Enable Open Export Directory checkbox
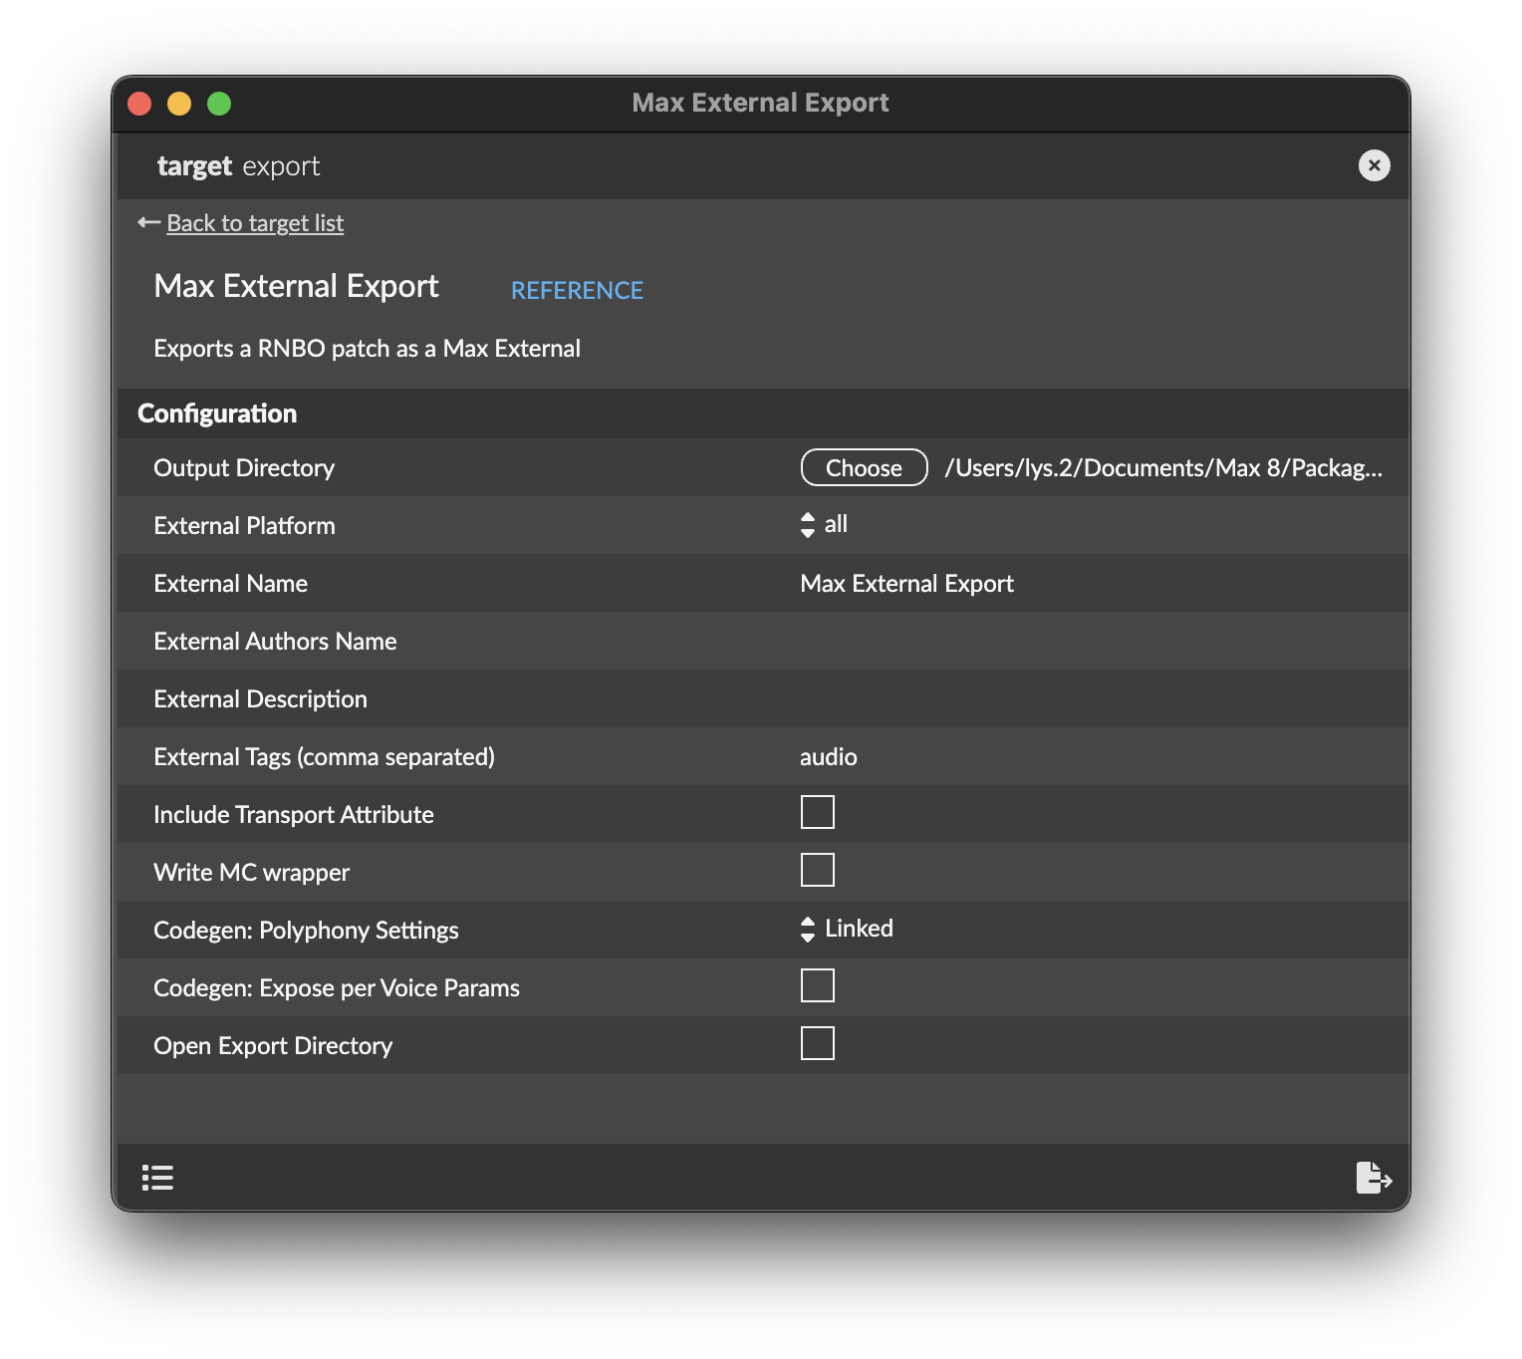The image size is (1522, 1359). pos(817,1044)
